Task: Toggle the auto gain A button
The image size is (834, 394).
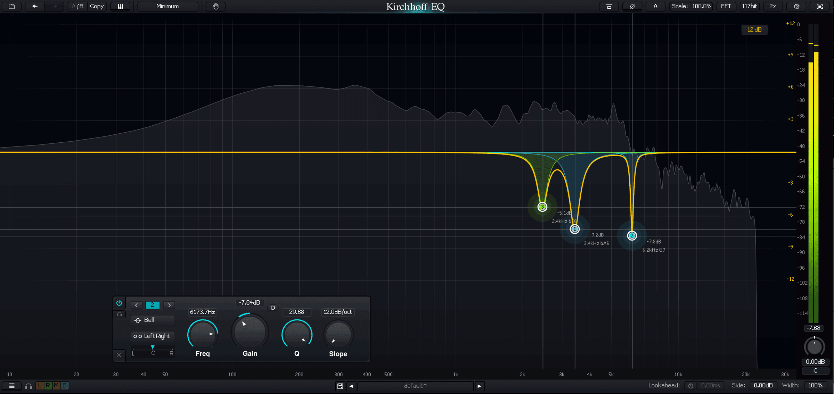Action: [655, 6]
